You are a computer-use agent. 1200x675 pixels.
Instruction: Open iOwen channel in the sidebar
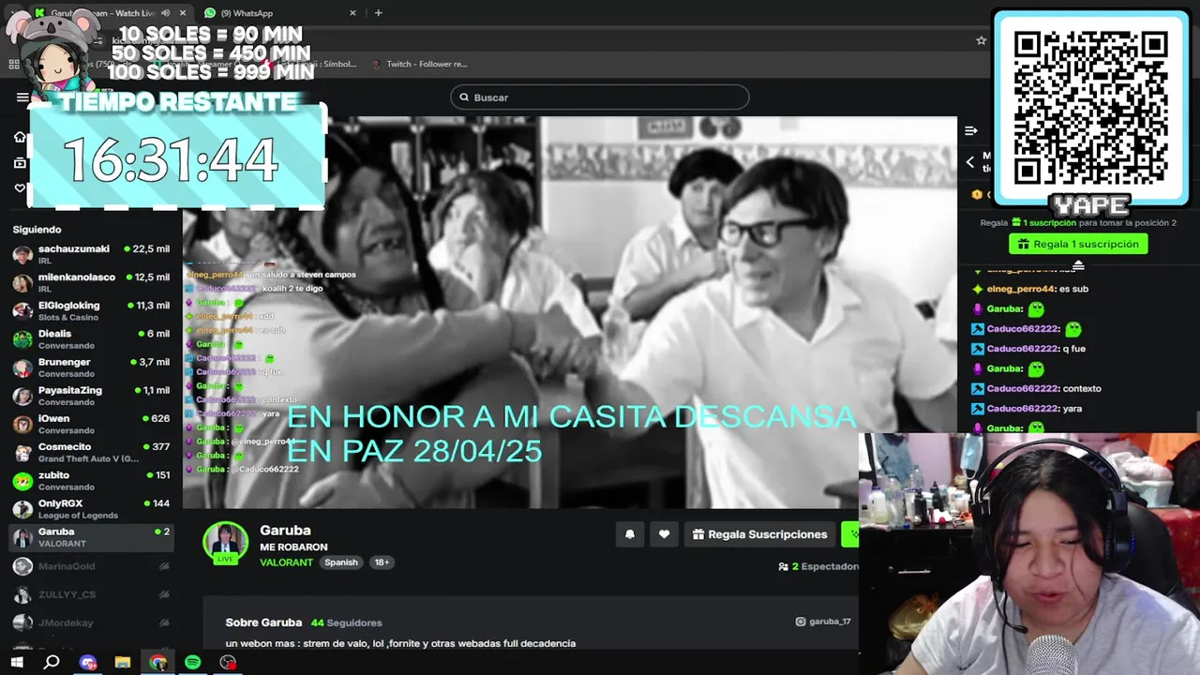[91, 424]
